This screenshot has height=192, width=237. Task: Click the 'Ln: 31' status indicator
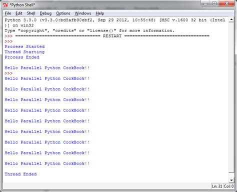tap(217, 186)
